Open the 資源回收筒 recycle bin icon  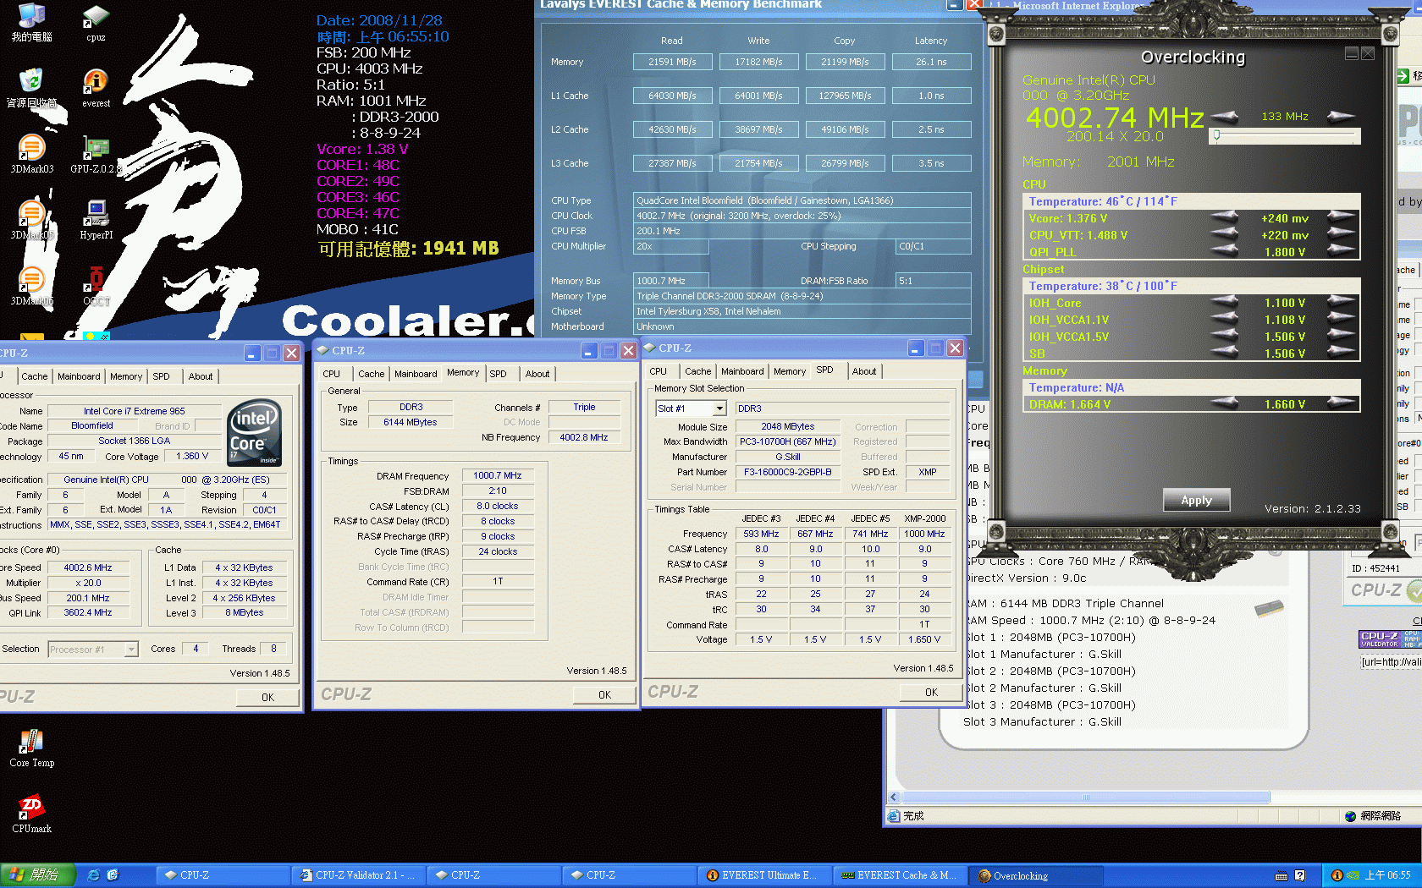click(x=31, y=87)
